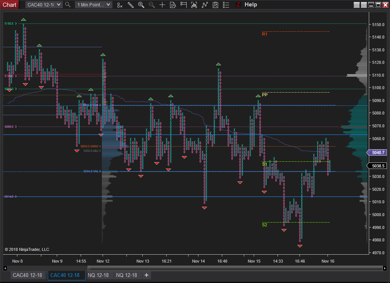Click the 5034.0 VAL label
390x283 pixels.
91,171
